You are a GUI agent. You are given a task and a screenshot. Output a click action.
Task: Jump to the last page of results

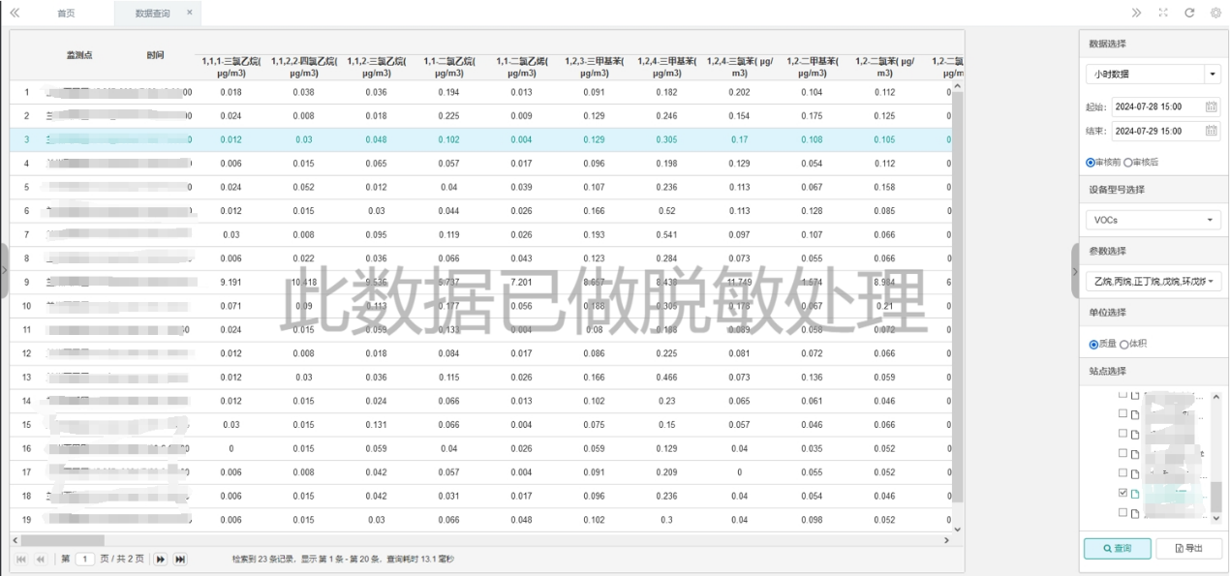tap(180, 559)
